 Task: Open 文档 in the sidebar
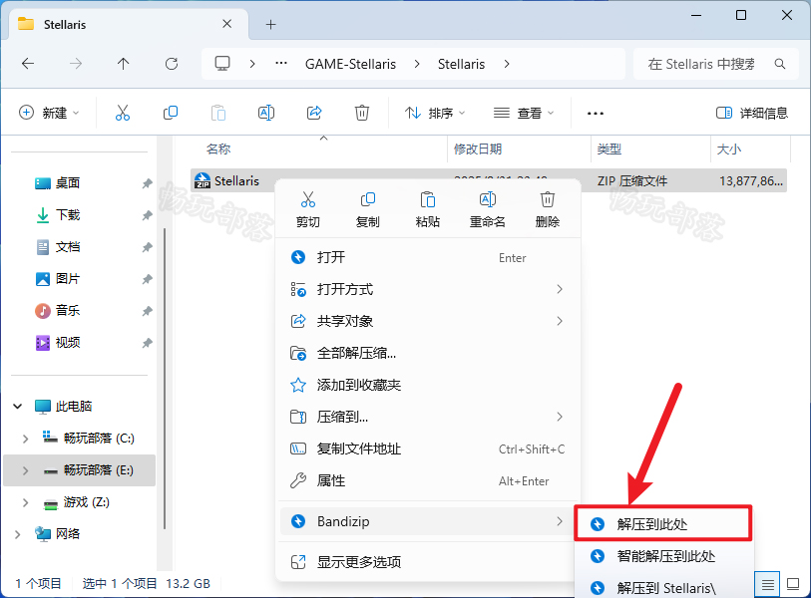coord(67,247)
